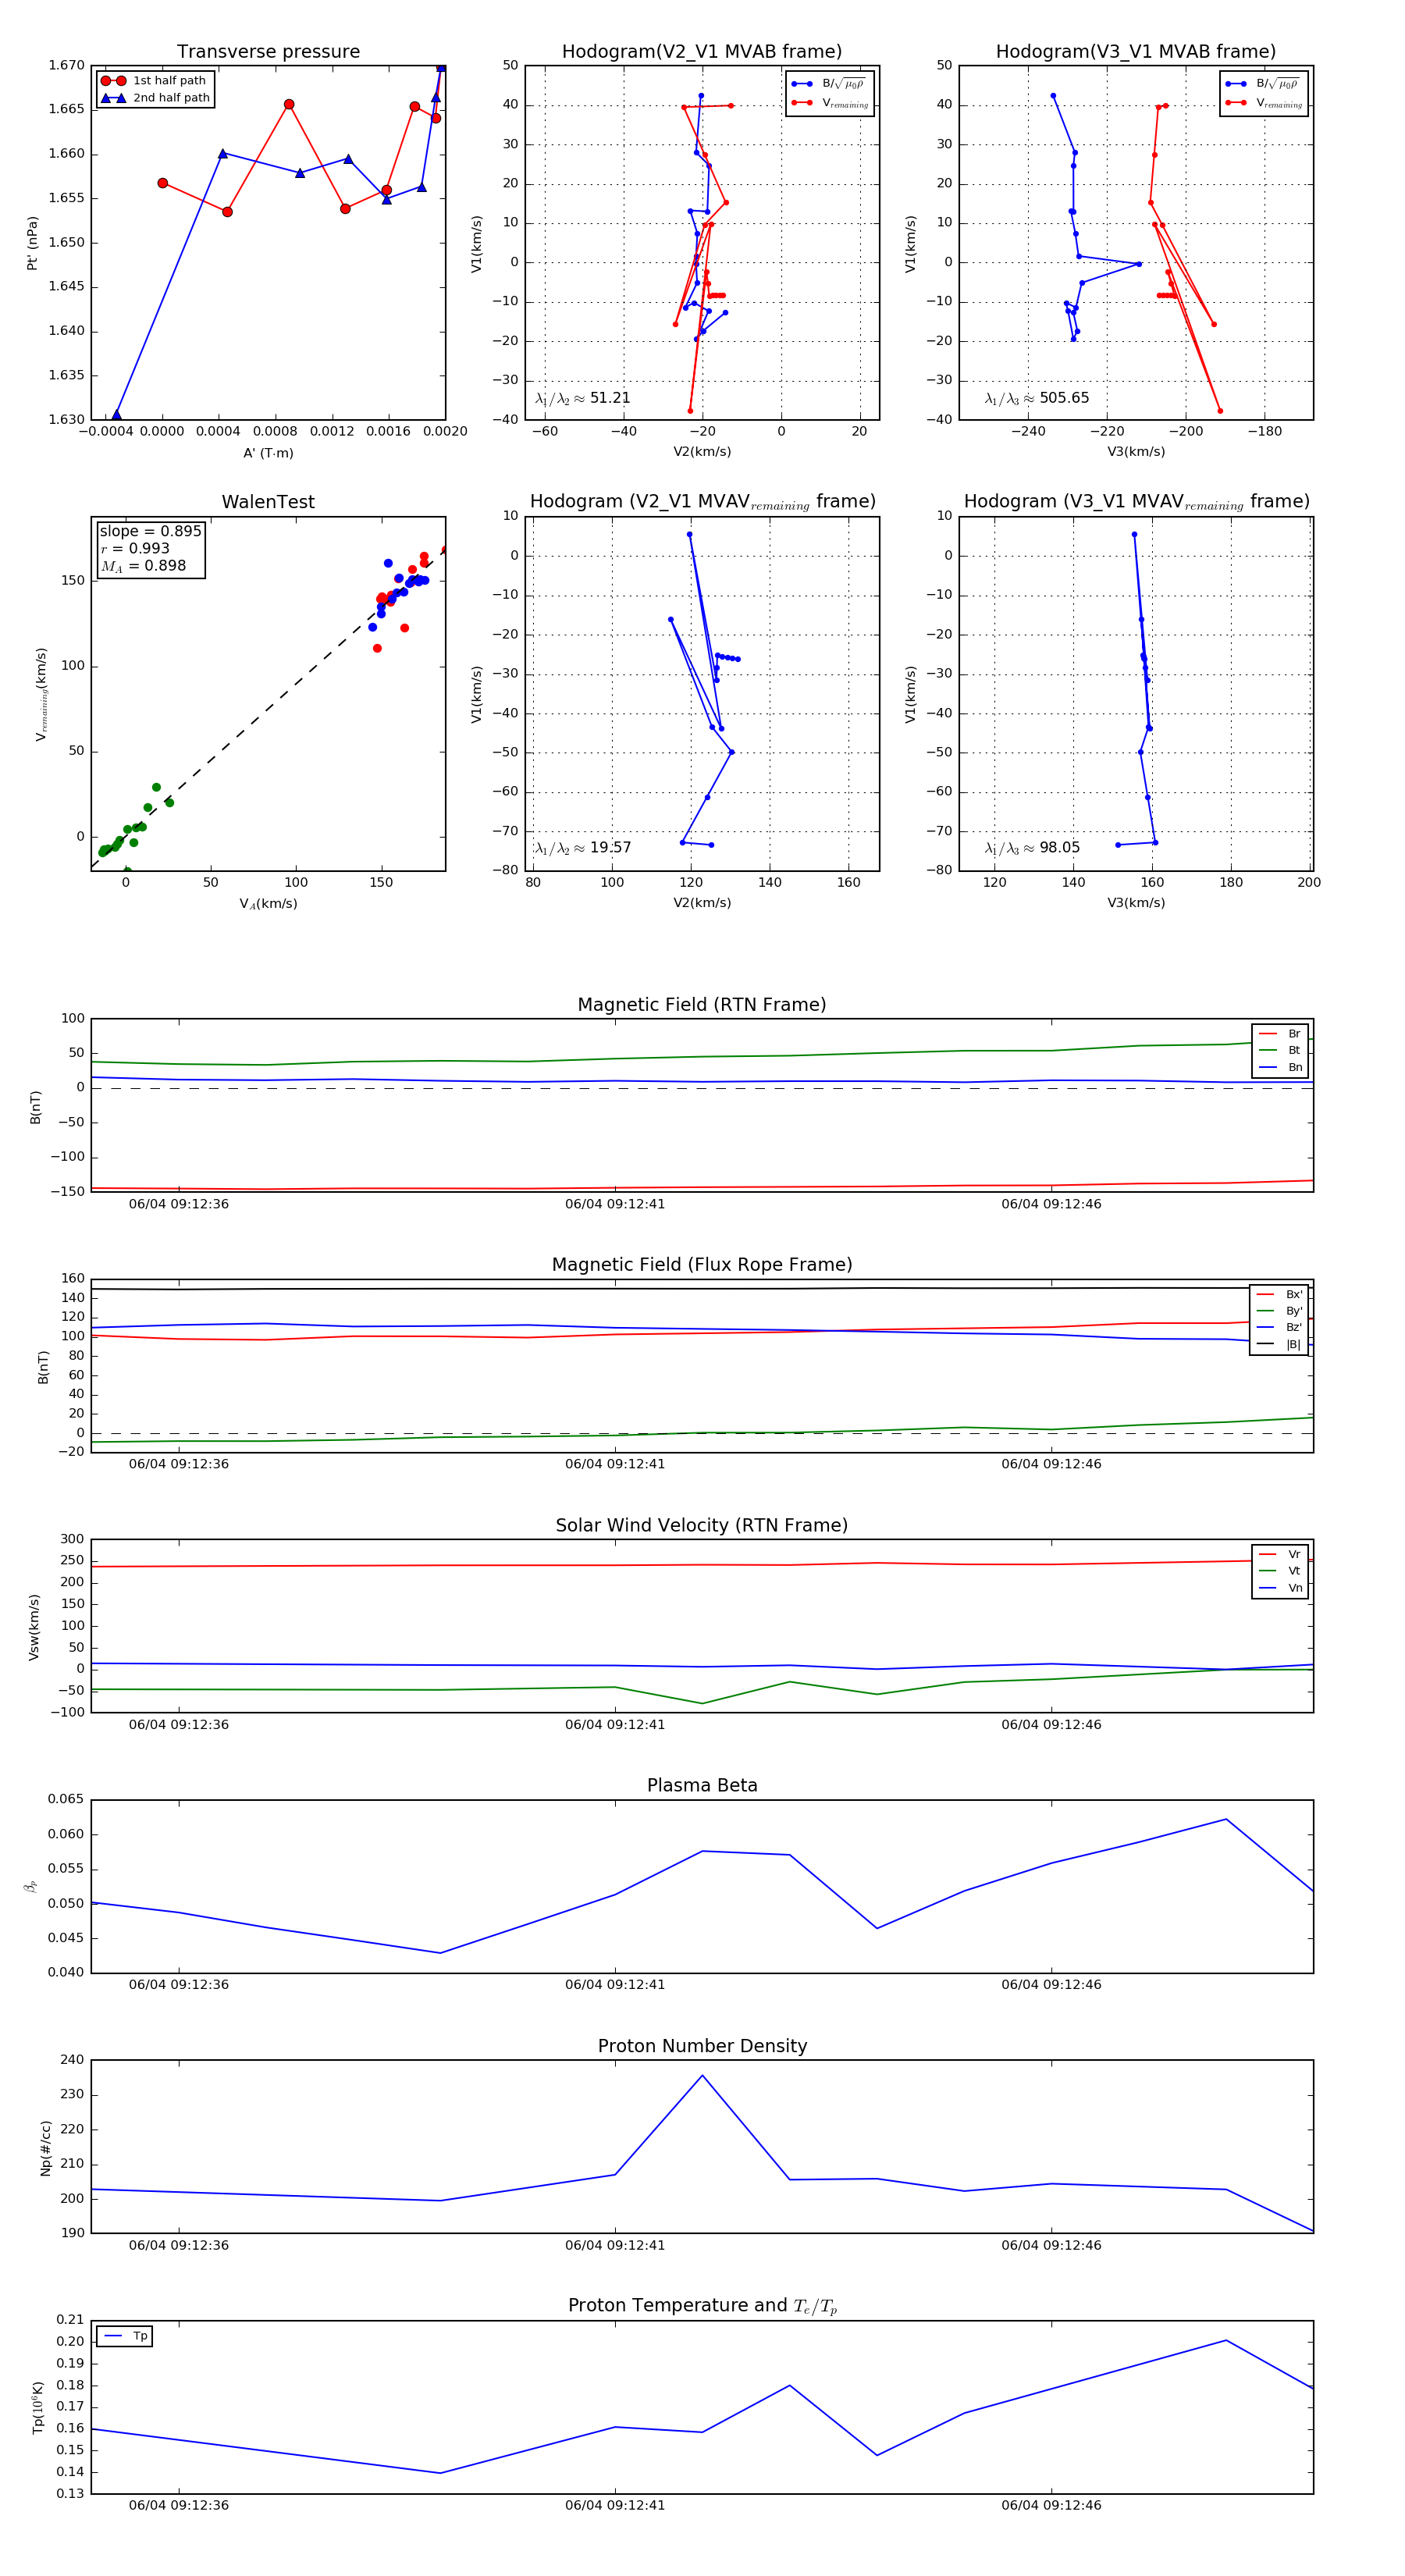Click the 'Solar Wind Velocity (RTN Frame)' title

[702, 1525]
